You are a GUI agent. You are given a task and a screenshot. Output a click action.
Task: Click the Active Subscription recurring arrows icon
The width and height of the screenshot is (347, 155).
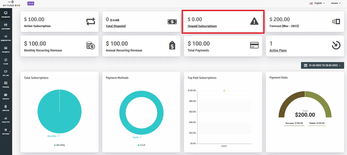point(91,22)
